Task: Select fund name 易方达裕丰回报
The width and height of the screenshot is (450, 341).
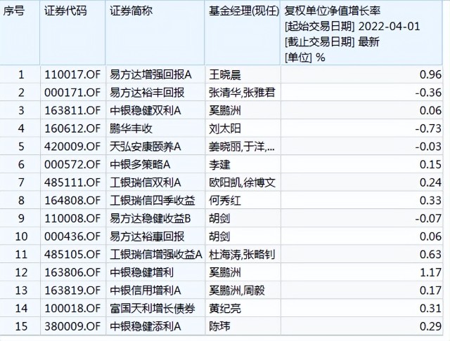Action: point(147,93)
